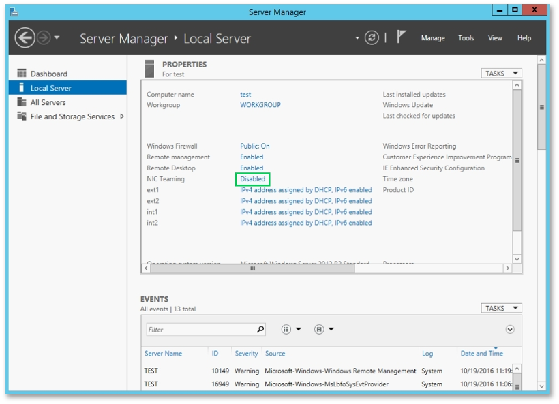Click the computer name link 'test'
The image size is (559, 404).
coord(245,95)
